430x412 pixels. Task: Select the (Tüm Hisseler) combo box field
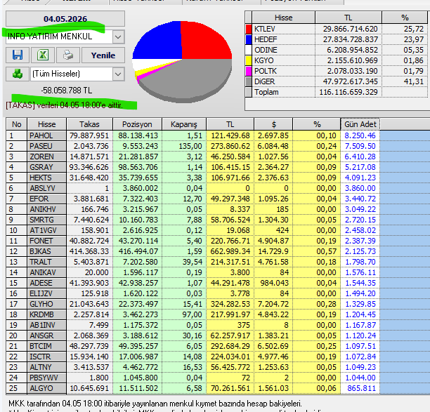pyautogui.click(x=77, y=74)
